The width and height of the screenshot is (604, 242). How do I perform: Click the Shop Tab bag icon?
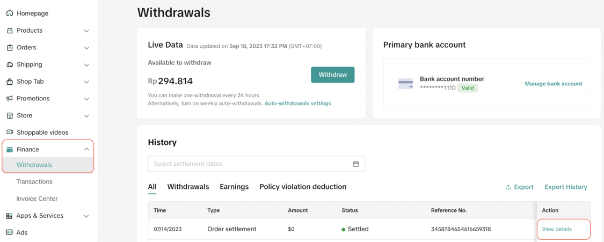10,82
